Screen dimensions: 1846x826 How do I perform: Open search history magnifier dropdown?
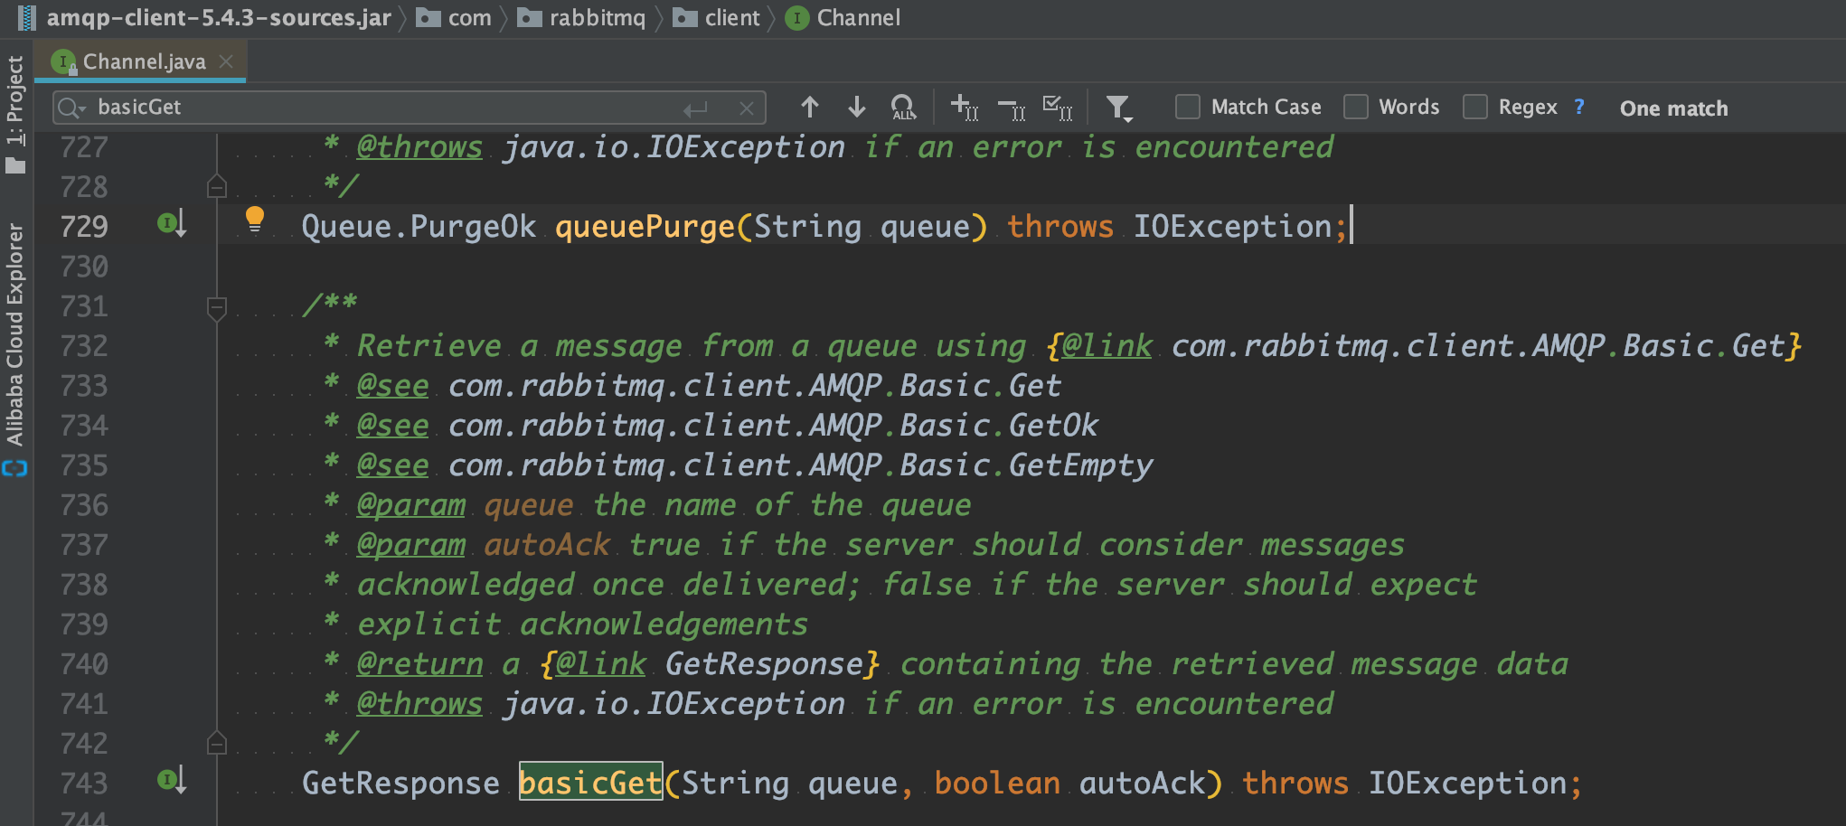point(71,108)
